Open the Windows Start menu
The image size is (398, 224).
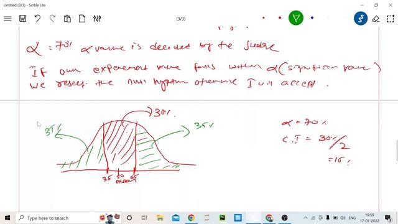click(x=7, y=218)
